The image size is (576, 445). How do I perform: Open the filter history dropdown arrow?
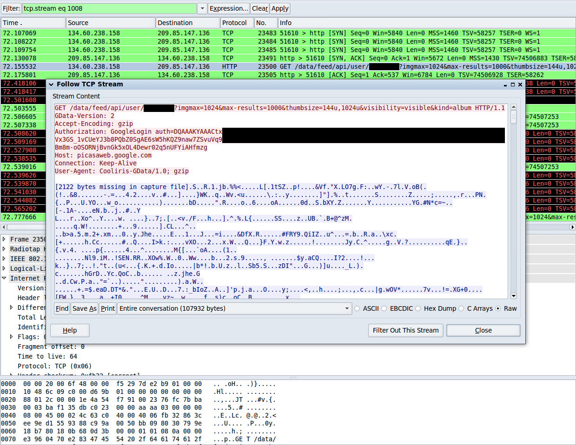tap(202, 8)
